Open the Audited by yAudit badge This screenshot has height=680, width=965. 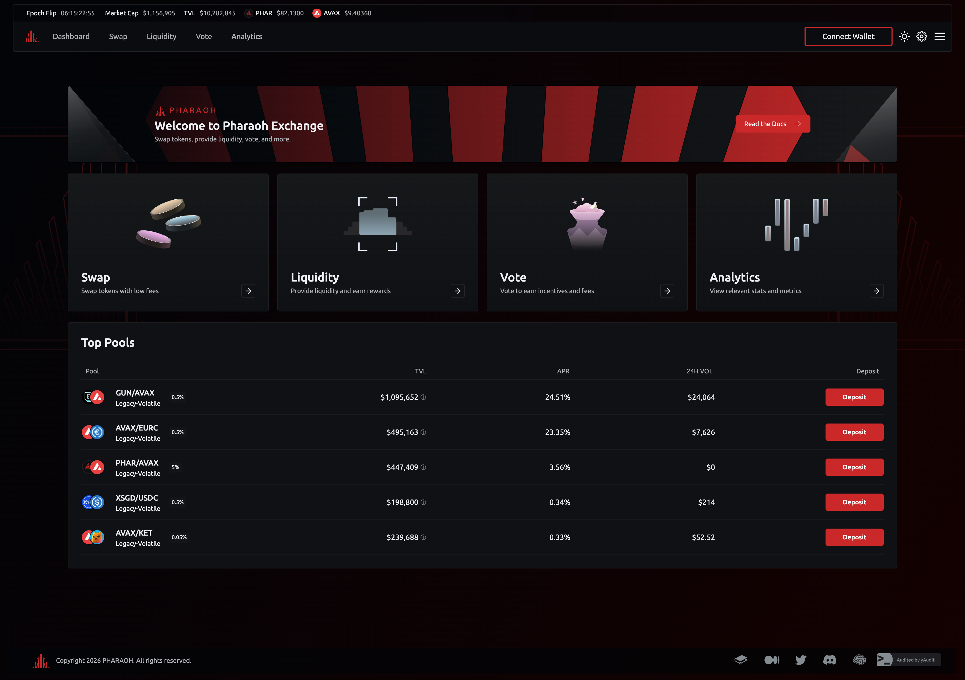tap(908, 660)
